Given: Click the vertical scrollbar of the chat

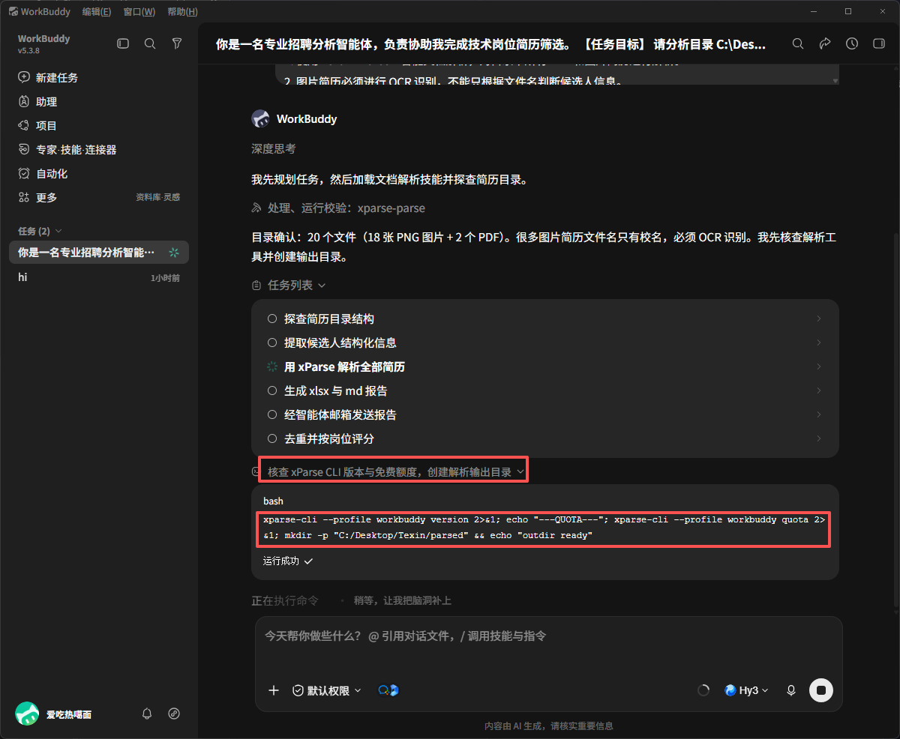Looking at the screenshot, I should [x=896, y=420].
